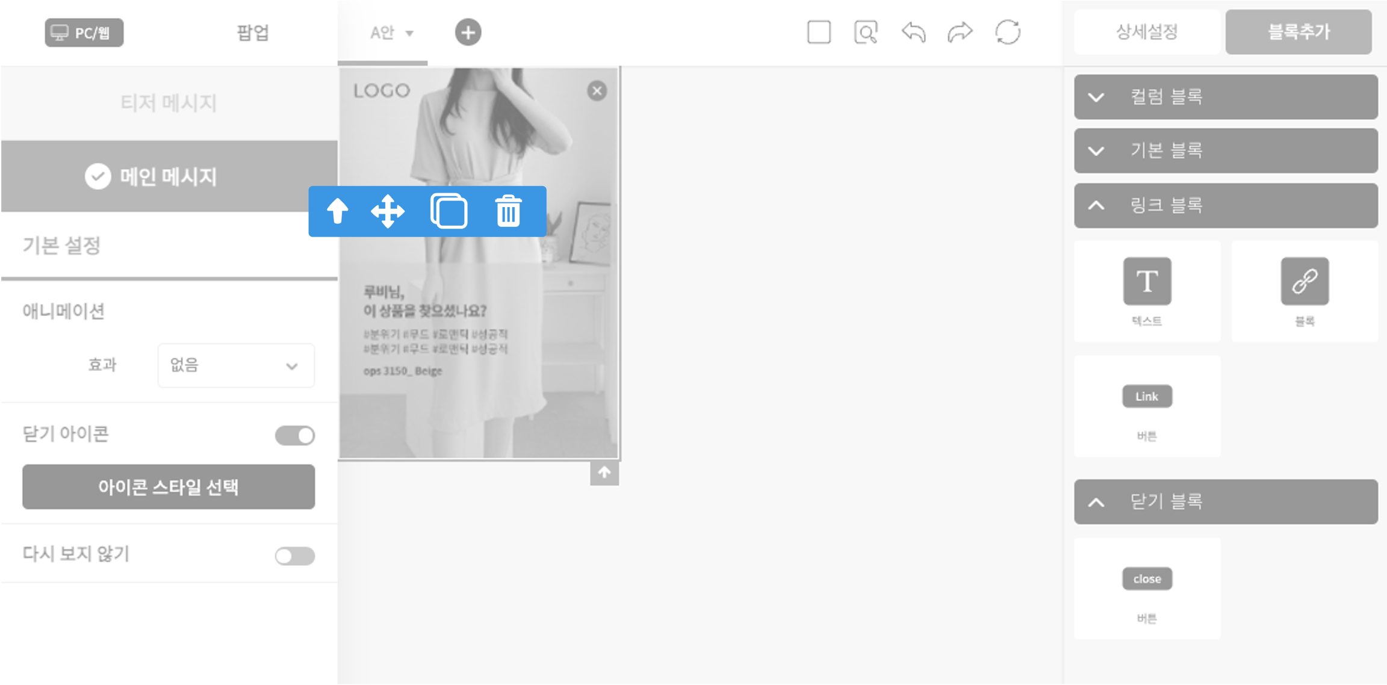Click the four-arrow move handle icon
1387x685 pixels.
pos(388,211)
